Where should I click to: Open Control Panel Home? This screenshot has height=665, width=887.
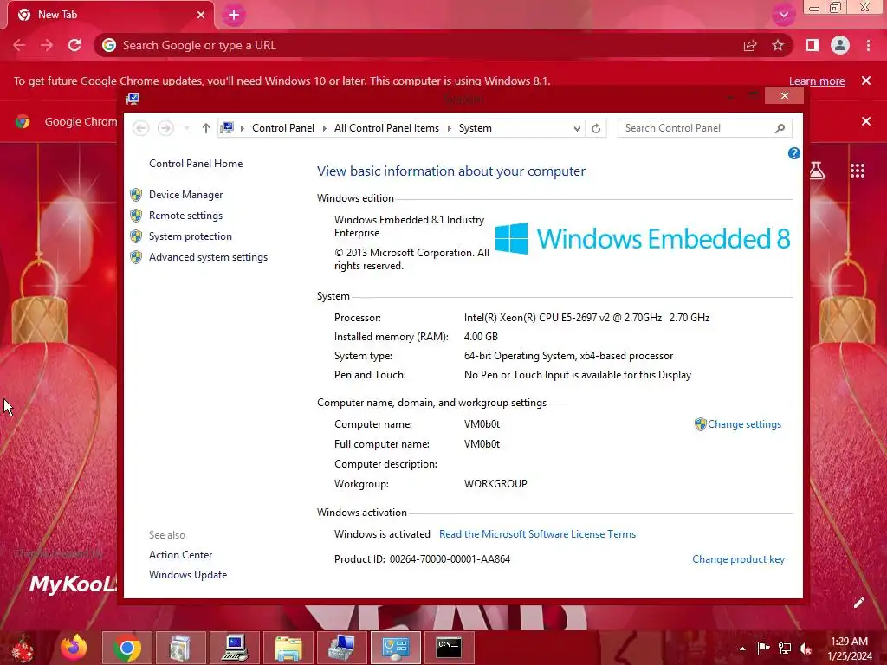(196, 164)
